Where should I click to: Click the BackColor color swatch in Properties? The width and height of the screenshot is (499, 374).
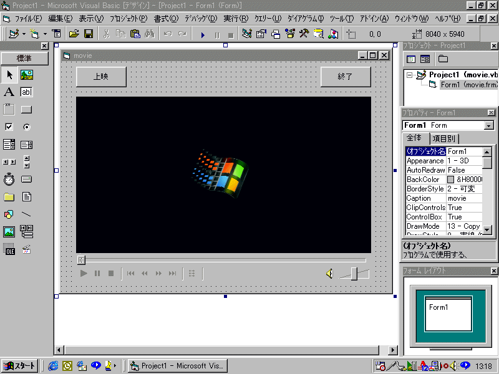(x=450, y=180)
